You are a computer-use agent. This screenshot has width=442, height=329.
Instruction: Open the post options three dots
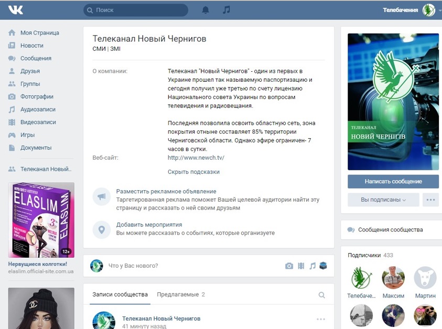pyautogui.click(x=321, y=319)
